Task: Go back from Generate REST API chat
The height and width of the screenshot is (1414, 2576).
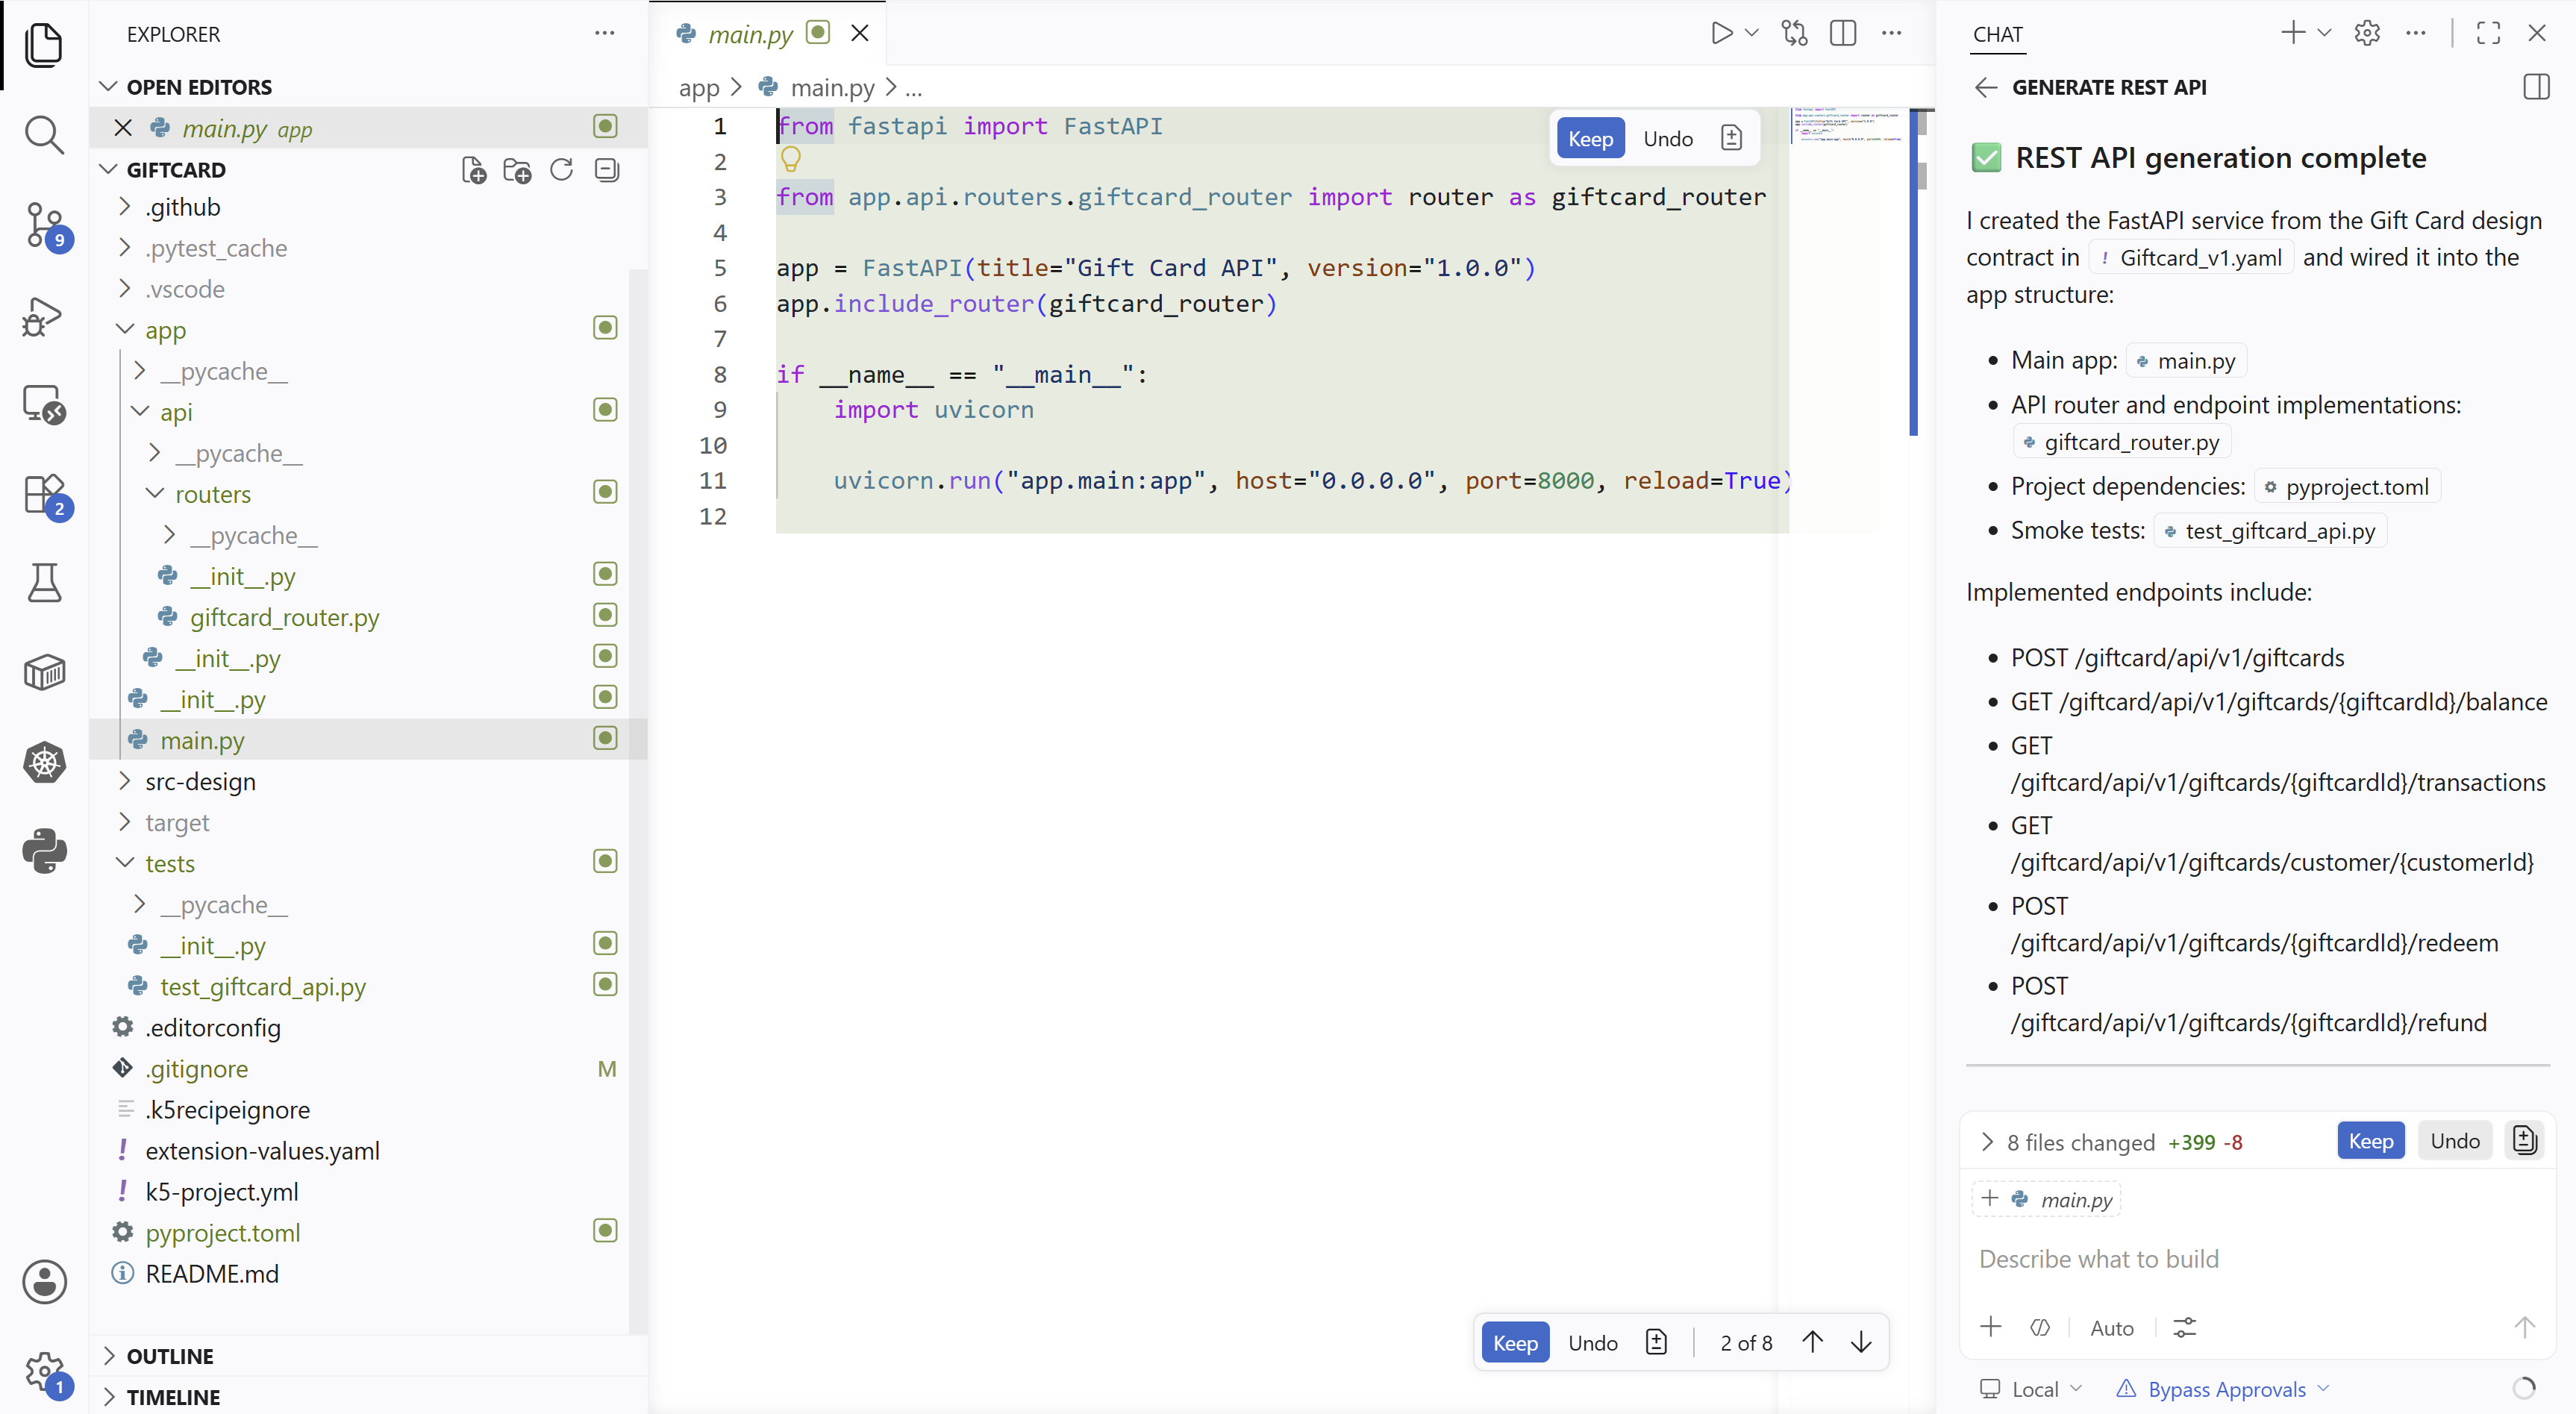Action: [x=1986, y=87]
